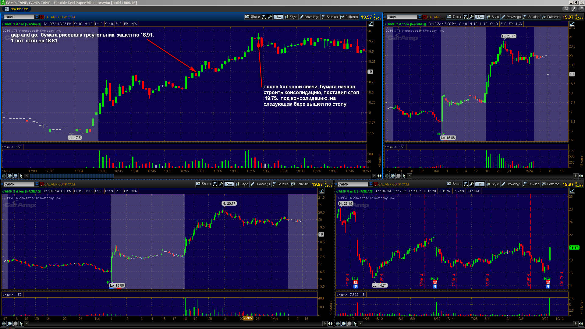Open Style menu on the 5m chart
585x329 pixels.
coord(242,184)
